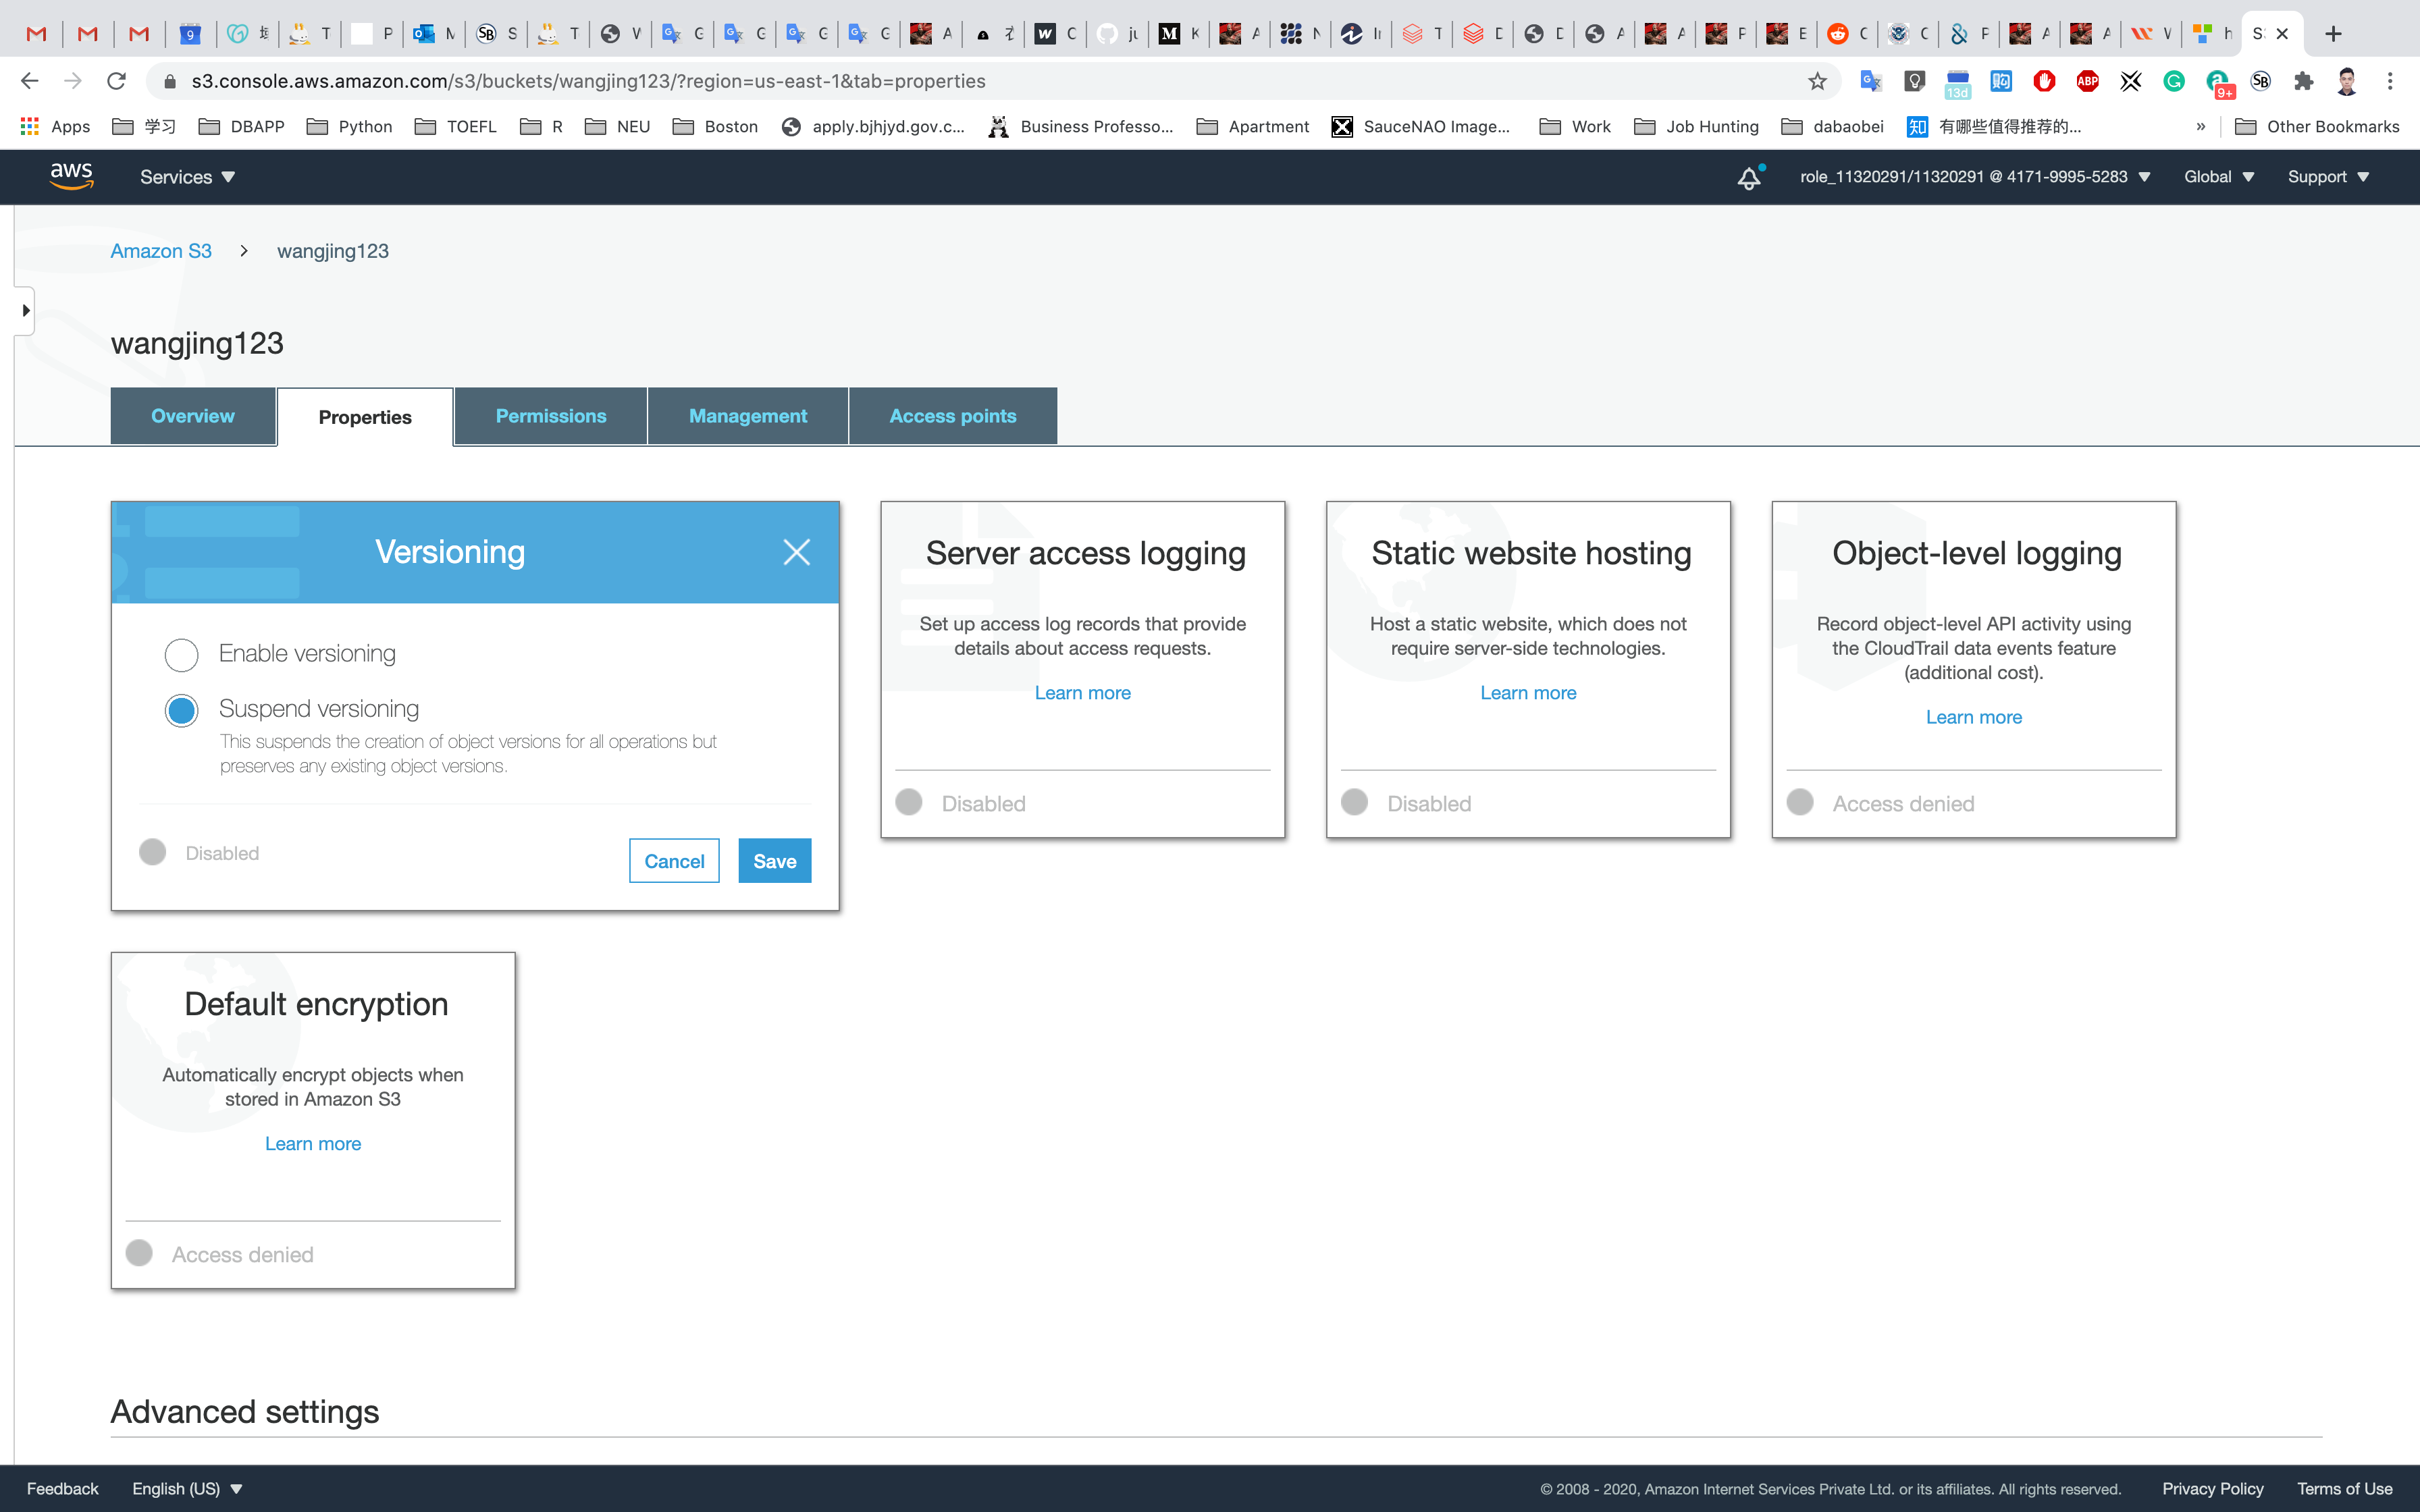
Task: Expand the left sidebar arrow
Action: tap(25, 310)
